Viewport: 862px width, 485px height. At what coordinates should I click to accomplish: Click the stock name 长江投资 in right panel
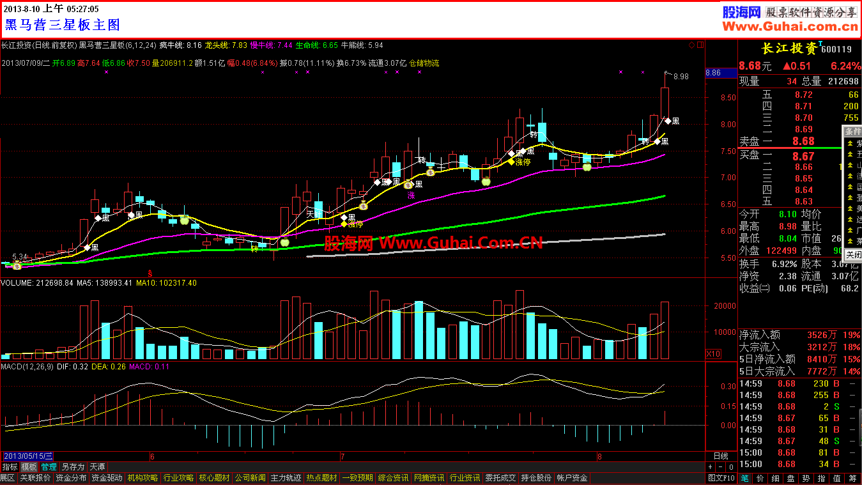click(x=789, y=49)
